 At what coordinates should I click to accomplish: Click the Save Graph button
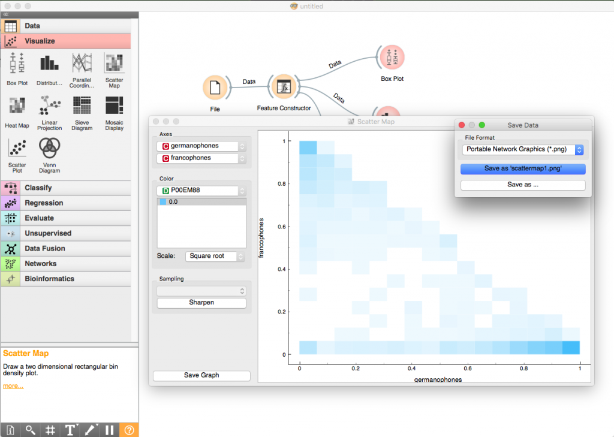(x=201, y=375)
